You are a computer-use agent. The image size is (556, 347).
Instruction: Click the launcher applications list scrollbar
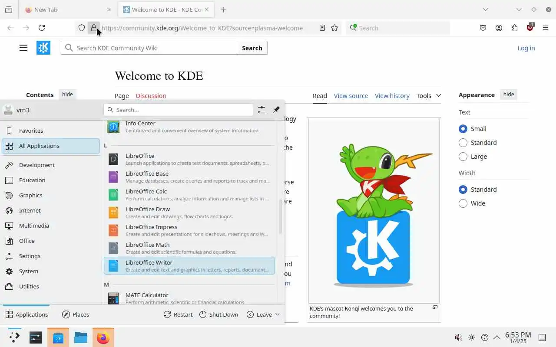tap(281, 216)
